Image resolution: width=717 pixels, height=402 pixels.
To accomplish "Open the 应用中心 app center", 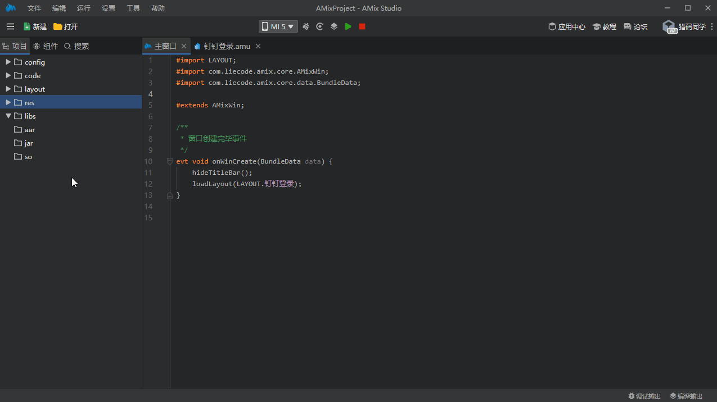I will point(567,26).
